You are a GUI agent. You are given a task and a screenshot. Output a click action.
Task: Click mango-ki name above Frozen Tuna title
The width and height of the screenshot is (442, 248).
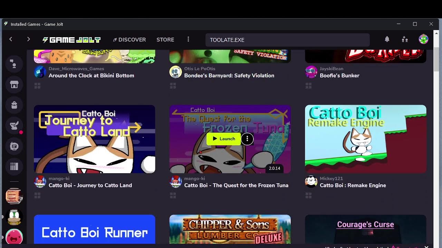(x=194, y=178)
